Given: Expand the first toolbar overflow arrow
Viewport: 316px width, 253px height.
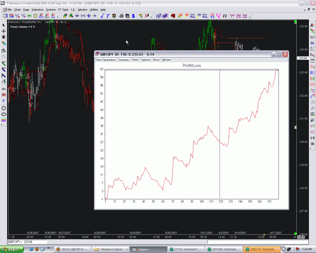Looking at the screenshot, I should pos(58,17).
